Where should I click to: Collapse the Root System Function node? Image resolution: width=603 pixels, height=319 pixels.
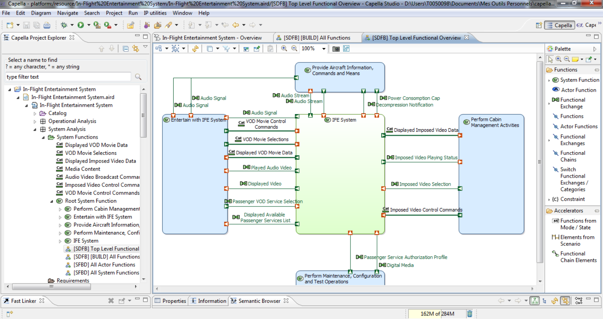tap(52, 201)
